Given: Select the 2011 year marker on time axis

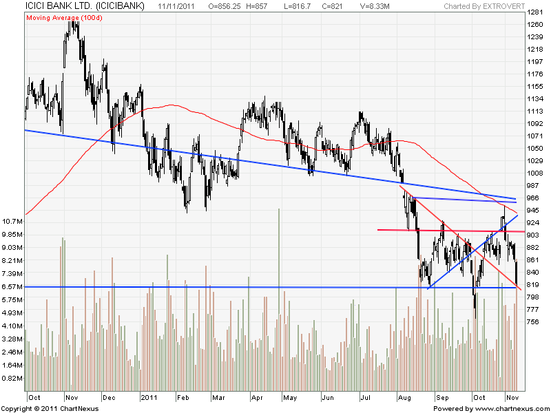Looking at the screenshot, I should pyautogui.click(x=149, y=398).
